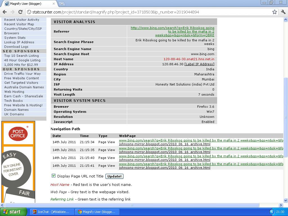Viewport: 288px width, 216px height.
Task: Click the browser Back arrow
Action: (4, 12)
